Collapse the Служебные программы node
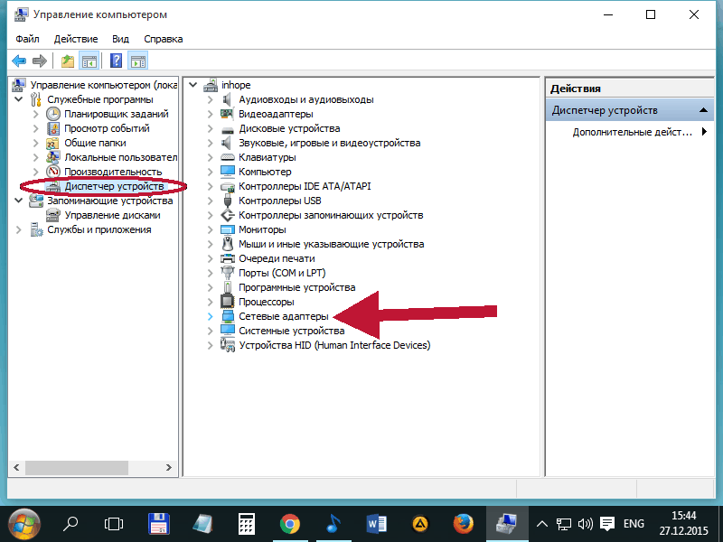This screenshot has width=723, height=542. (19, 99)
